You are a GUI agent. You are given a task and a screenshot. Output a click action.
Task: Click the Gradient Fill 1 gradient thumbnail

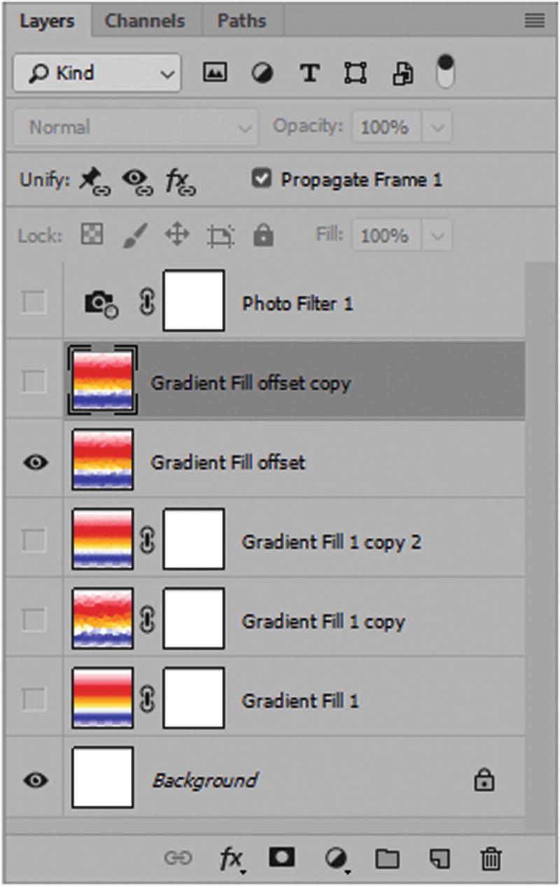102,697
